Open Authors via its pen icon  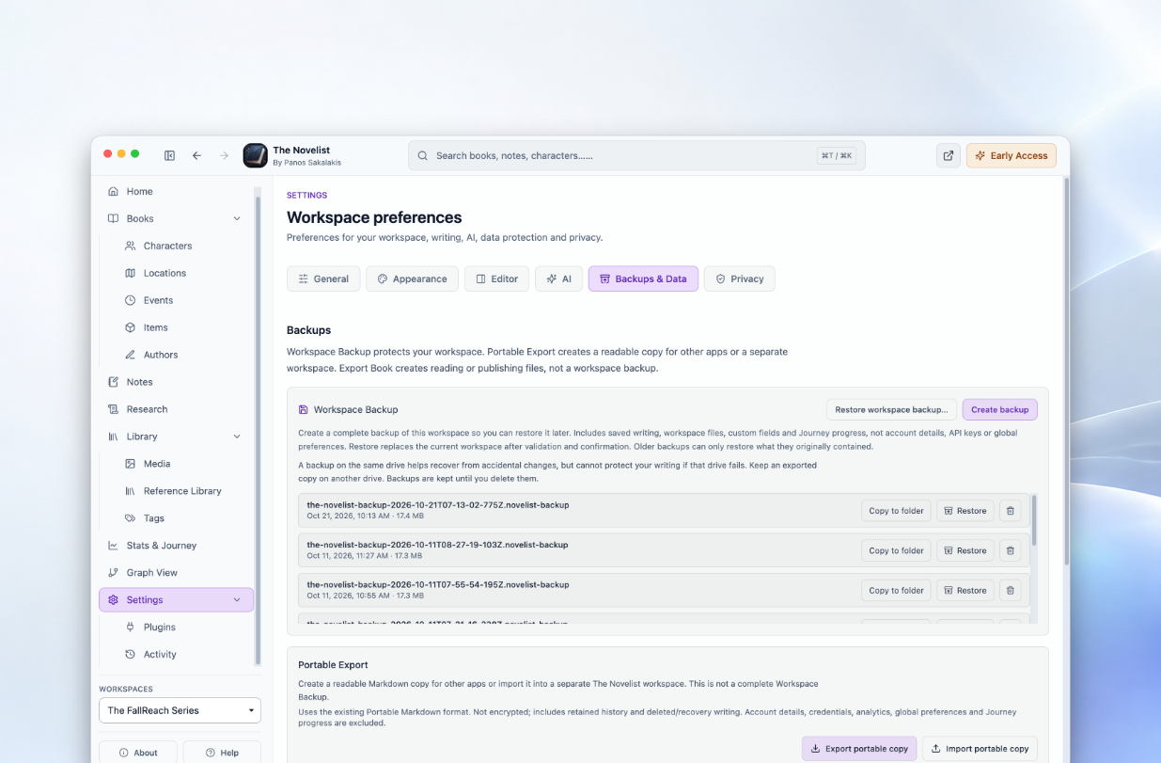click(x=130, y=355)
